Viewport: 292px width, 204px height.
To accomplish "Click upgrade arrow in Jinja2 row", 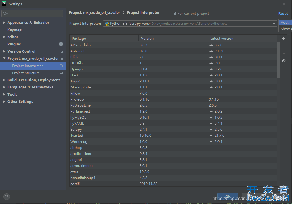I will click(x=211, y=81).
